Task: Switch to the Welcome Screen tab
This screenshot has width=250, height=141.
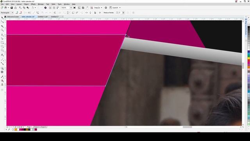Action: (x=13, y=16)
